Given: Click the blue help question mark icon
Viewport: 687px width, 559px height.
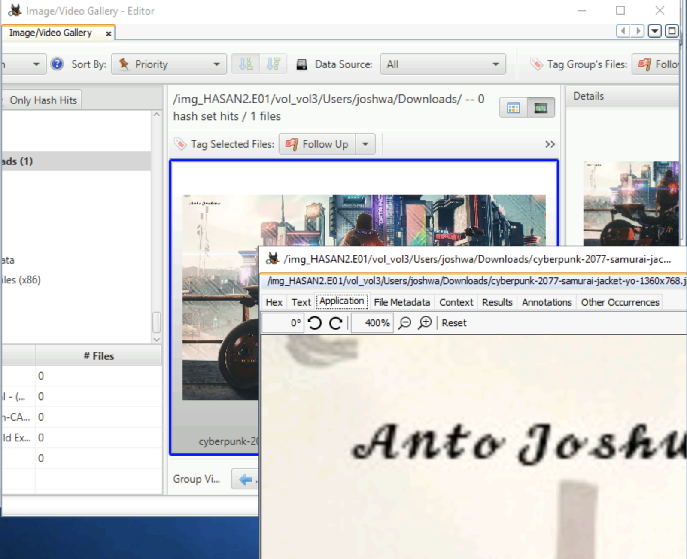Looking at the screenshot, I should (x=57, y=64).
